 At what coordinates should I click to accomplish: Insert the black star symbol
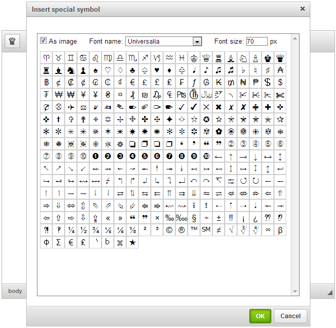132,242
